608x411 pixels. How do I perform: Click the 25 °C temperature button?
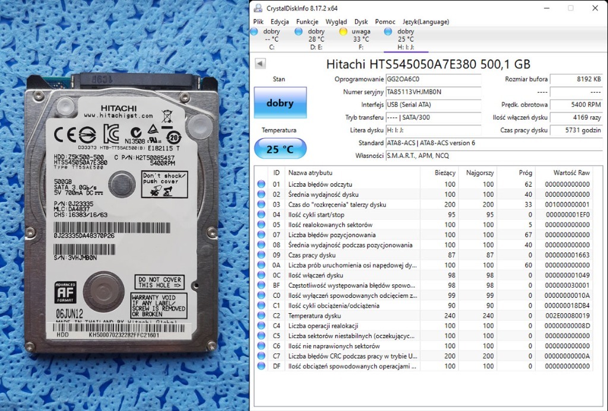pos(280,149)
